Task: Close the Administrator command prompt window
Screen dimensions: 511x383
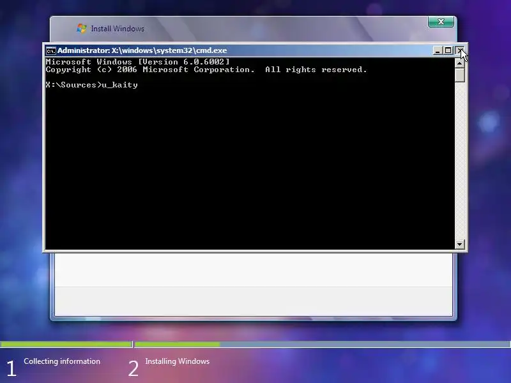Action: (460, 50)
